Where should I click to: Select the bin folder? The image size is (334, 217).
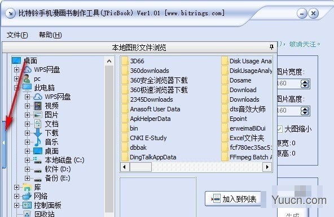130,128
